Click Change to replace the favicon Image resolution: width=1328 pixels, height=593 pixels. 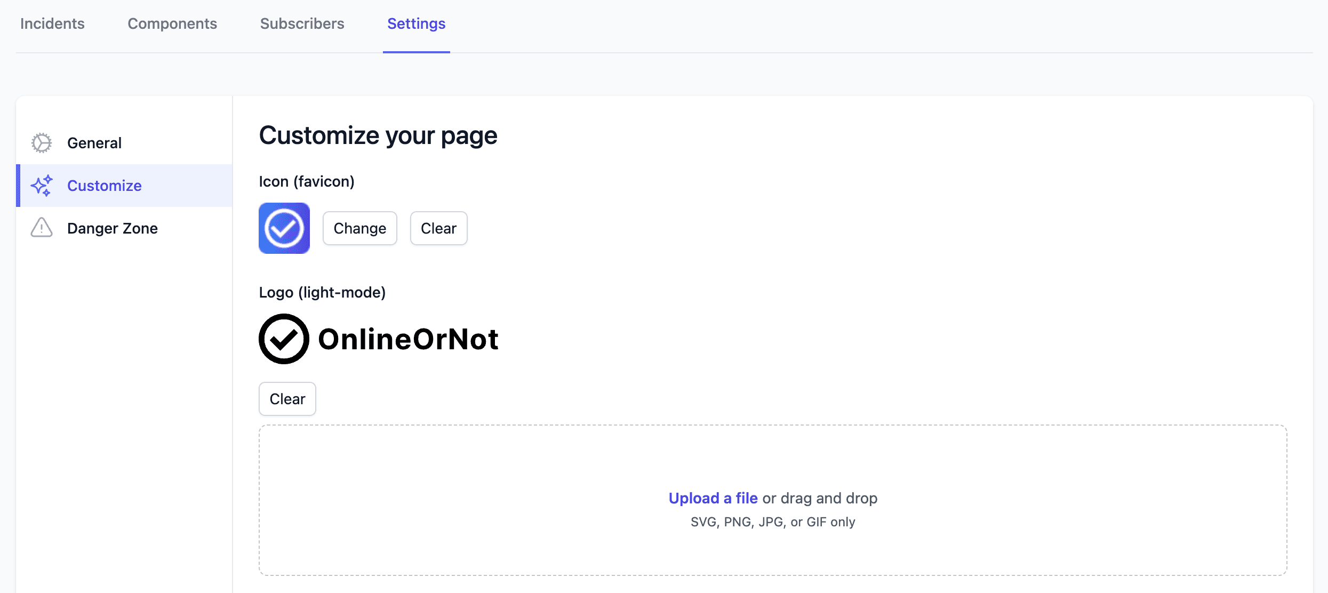[x=359, y=228]
